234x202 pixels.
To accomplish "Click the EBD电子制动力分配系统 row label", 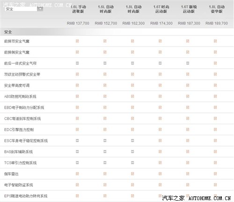I will pos(24,107).
